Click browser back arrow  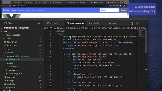[x=4, y=6]
